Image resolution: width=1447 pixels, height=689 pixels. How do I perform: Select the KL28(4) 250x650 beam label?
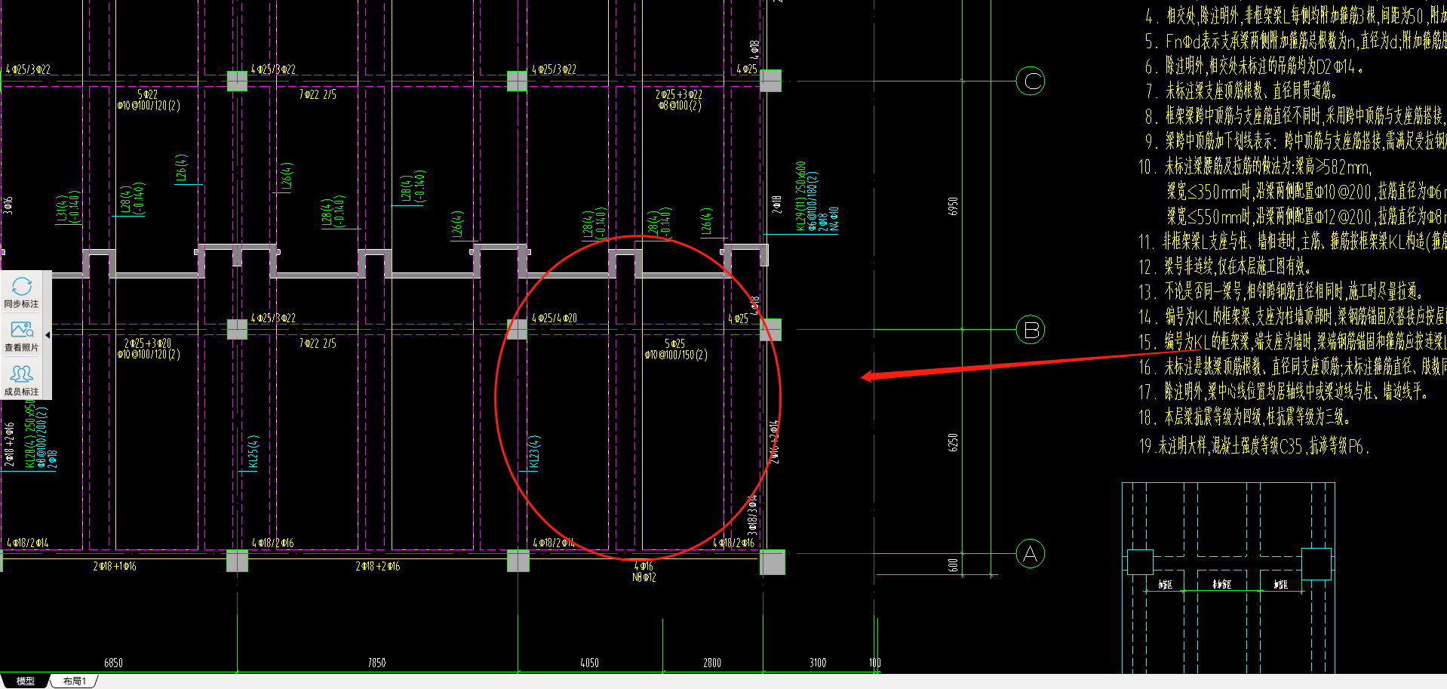click(x=30, y=434)
